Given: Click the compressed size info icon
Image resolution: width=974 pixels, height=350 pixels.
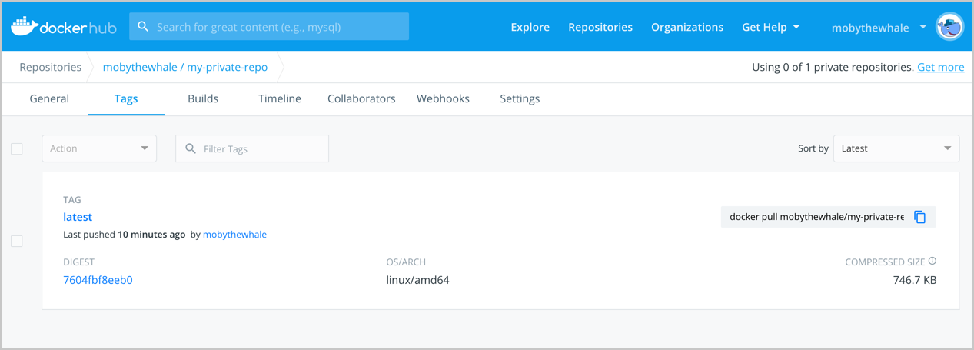Looking at the screenshot, I should click(932, 262).
